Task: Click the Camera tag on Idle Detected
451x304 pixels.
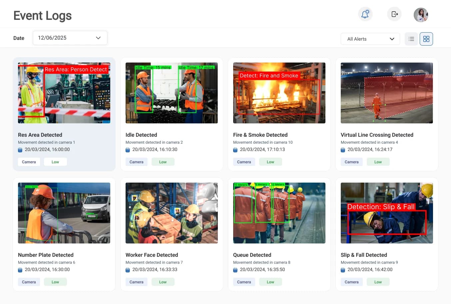Action: pos(136,162)
